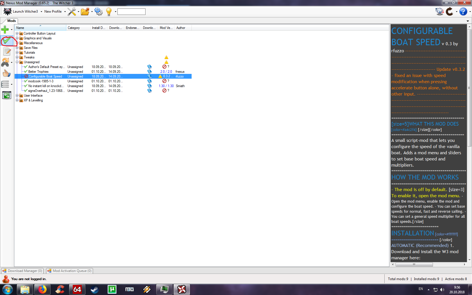Open the New Profile dropdown arrow
Screen dimensions: 472x295
pos(65,12)
